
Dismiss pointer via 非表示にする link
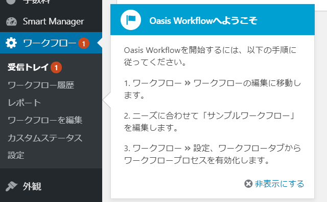pyautogui.click(x=279, y=184)
